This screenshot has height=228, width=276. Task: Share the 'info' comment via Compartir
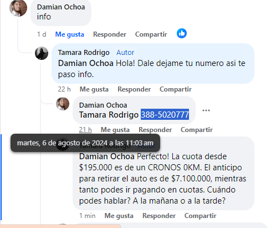[151, 34]
